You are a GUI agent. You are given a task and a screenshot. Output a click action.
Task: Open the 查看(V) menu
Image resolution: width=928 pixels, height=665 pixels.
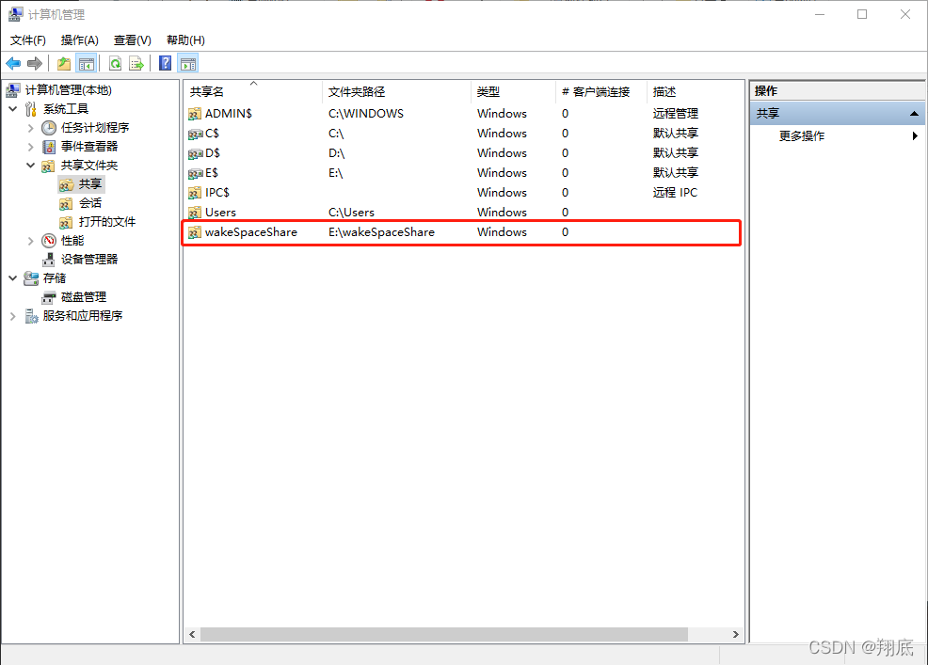[133, 40]
